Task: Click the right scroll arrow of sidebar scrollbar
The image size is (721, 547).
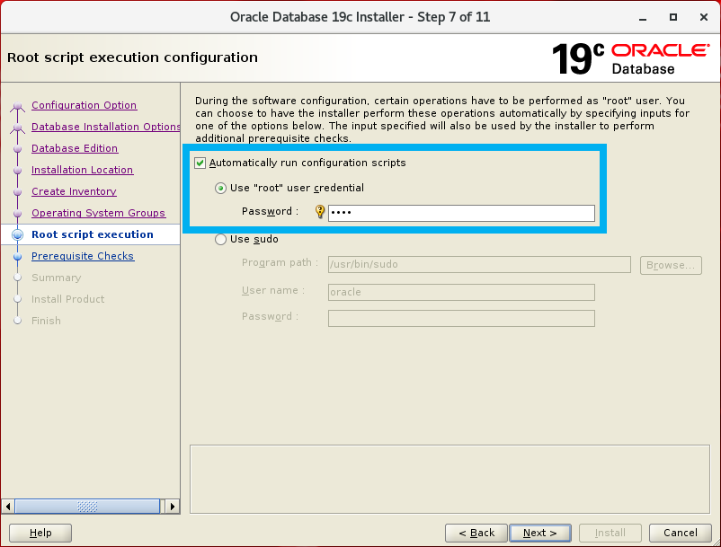Action: 173,507
